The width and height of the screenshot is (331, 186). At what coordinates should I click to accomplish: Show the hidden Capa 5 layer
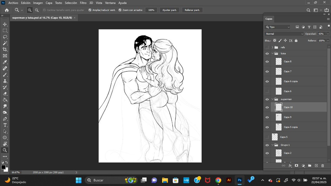pyautogui.click(x=267, y=137)
